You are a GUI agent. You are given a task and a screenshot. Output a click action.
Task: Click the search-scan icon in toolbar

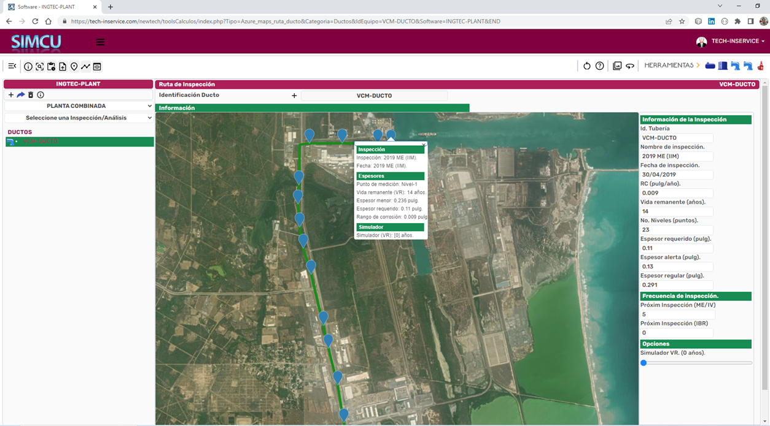tap(39, 66)
